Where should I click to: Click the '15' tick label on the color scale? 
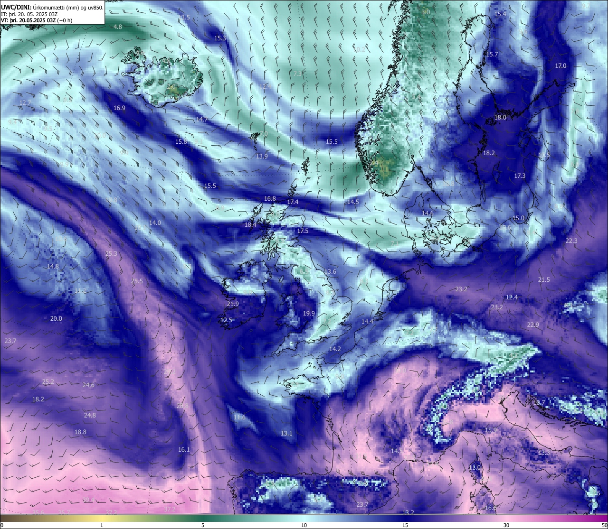pyautogui.click(x=405, y=525)
